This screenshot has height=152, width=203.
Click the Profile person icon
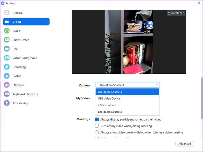(7, 76)
